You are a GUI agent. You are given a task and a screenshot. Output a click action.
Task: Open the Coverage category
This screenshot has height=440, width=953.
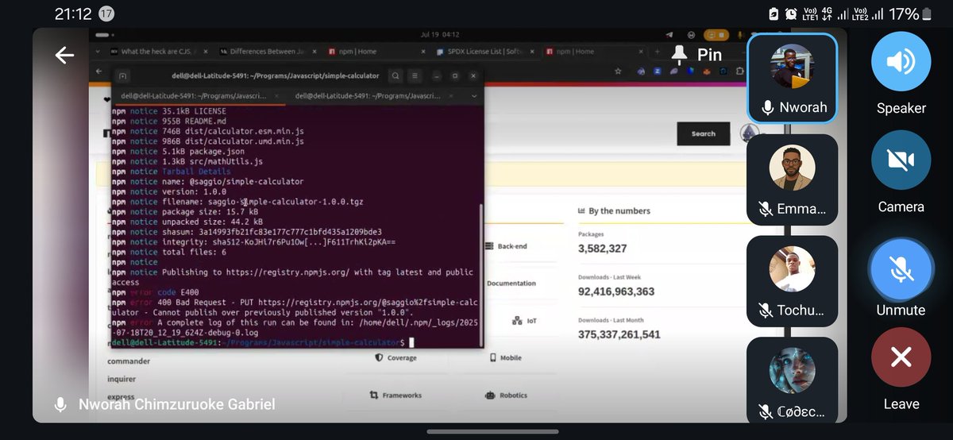click(x=395, y=357)
